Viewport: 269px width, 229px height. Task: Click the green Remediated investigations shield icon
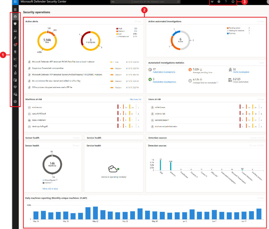150,79
